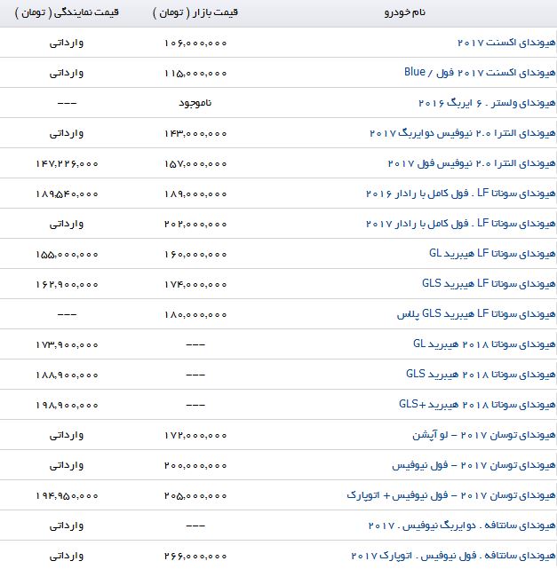Select وارداتی cell in اکسنت ۲۰۱۷ row
This screenshot has width=557, height=569.
[x=67, y=43]
